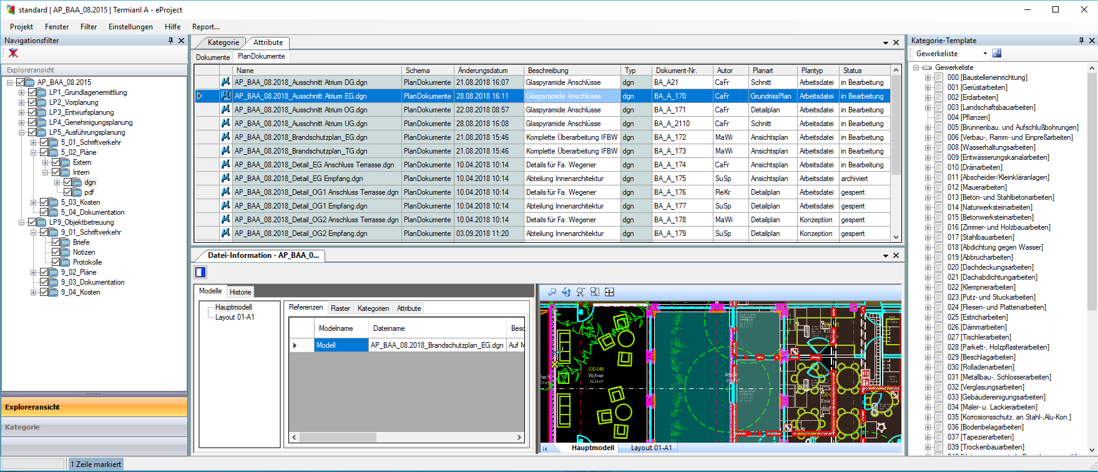The width and height of the screenshot is (1098, 472).
Task: Select the Hauptmodell item in Modelle tree
Action: coord(233,307)
